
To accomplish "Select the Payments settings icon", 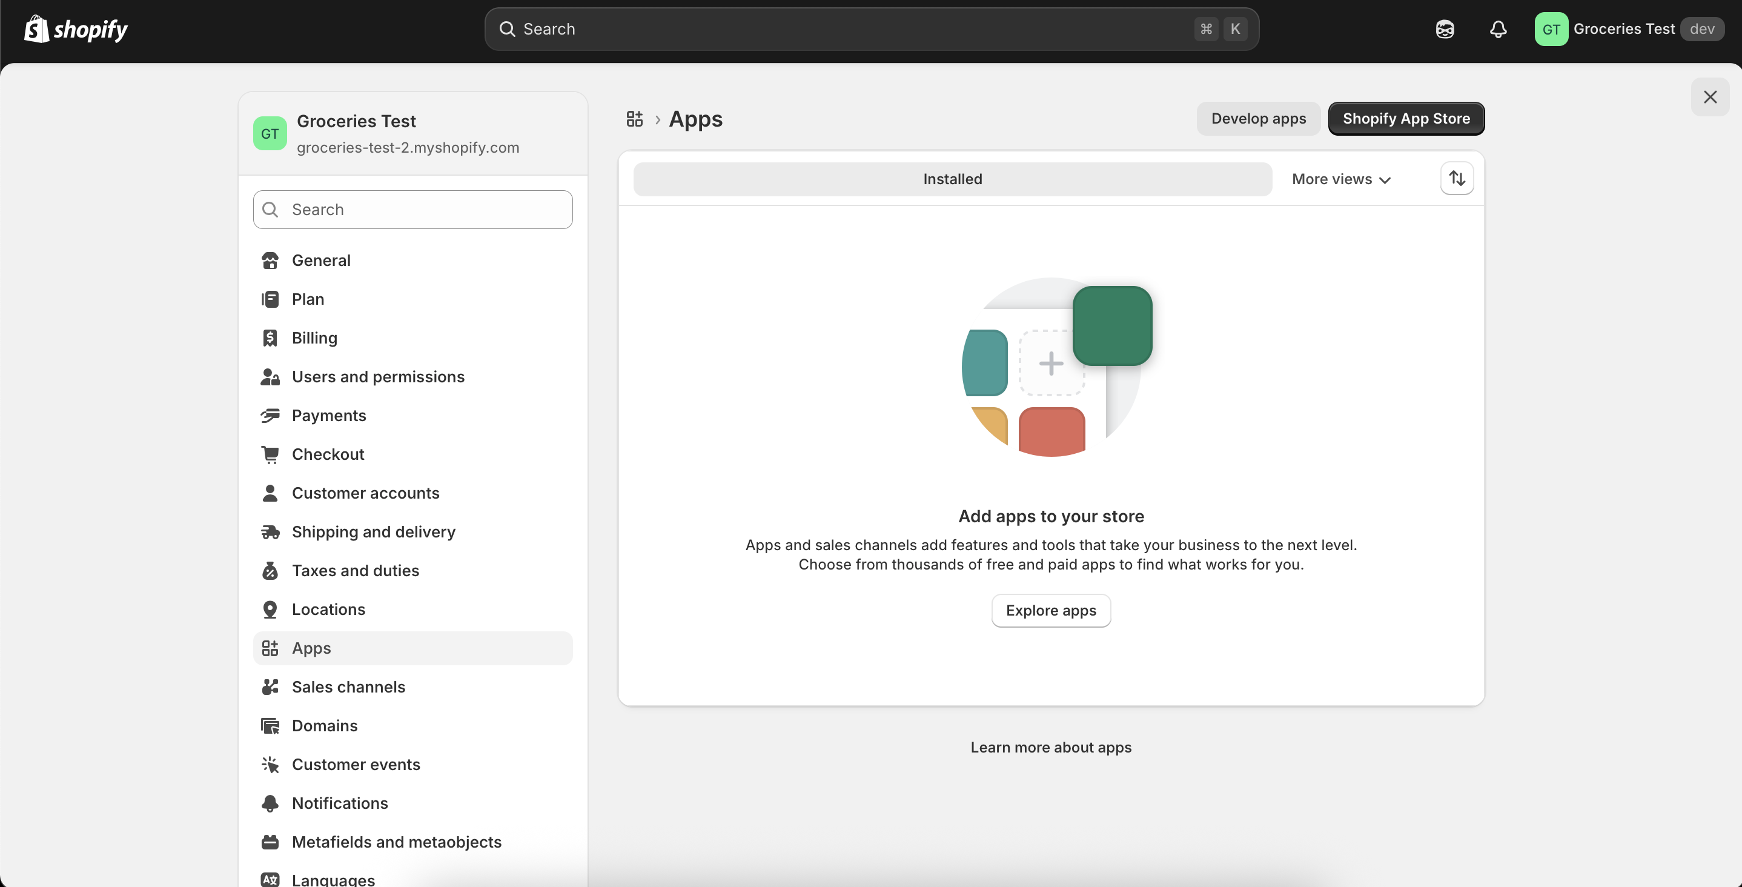I will click(270, 416).
